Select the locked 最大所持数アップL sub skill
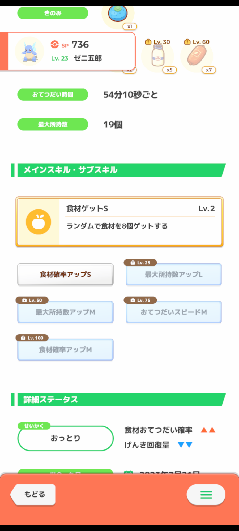This screenshot has width=239, height=531. pyautogui.click(x=174, y=275)
